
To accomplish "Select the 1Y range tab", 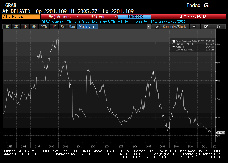I will coord(54,27).
